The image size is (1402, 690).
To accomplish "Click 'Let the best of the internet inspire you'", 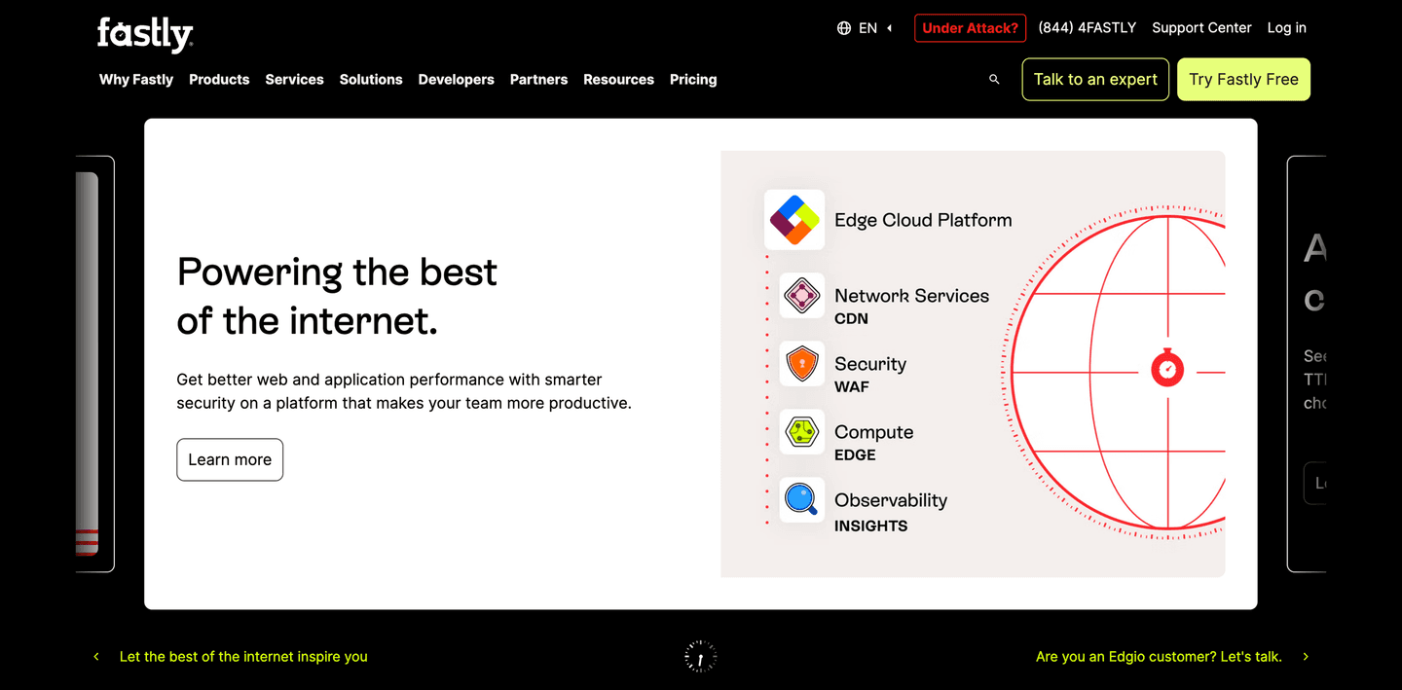I will [x=243, y=657].
